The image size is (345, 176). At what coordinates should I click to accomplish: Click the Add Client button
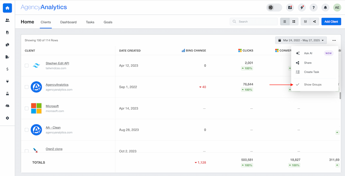[331, 22]
